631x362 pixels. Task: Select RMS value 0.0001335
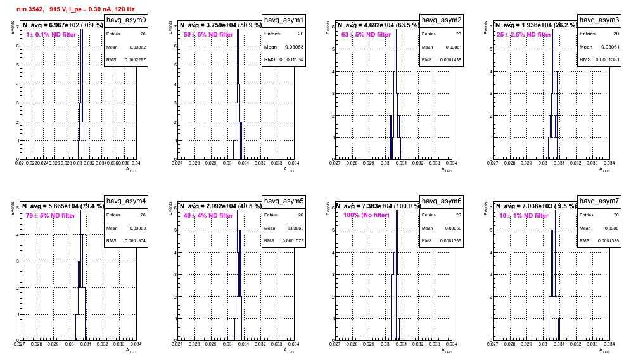608,241
